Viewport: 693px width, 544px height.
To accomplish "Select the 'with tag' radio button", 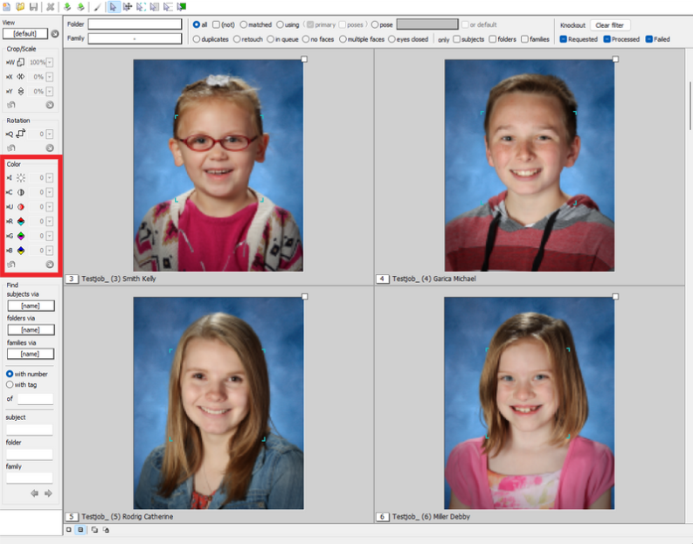I will [10, 384].
